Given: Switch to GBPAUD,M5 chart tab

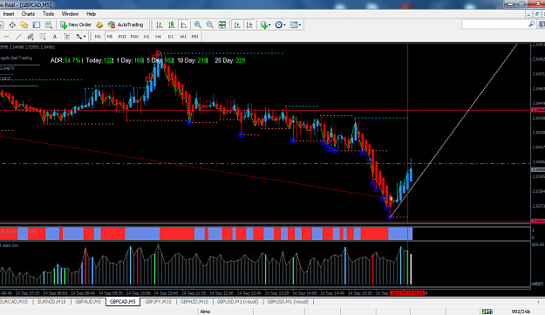Looking at the screenshot, I should pyautogui.click(x=88, y=302).
